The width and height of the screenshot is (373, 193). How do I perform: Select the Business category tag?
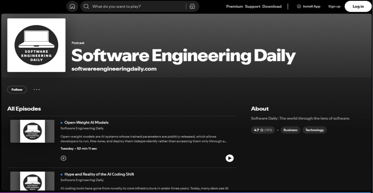tap(290, 130)
